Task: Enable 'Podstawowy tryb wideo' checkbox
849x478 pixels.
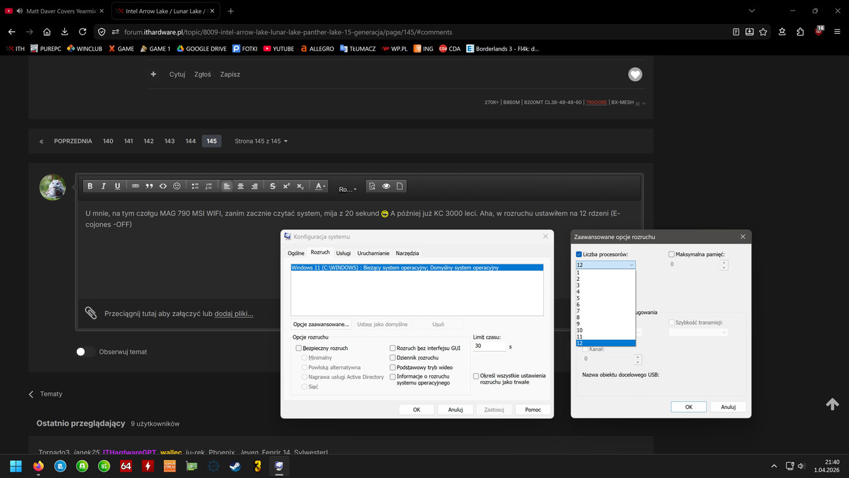Action: pos(393,367)
